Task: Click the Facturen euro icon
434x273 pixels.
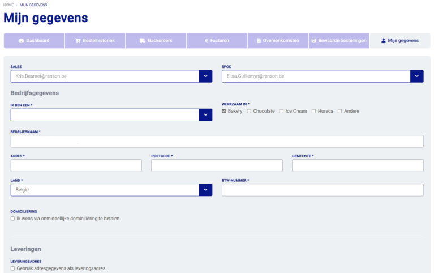Action: pyautogui.click(x=205, y=41)
